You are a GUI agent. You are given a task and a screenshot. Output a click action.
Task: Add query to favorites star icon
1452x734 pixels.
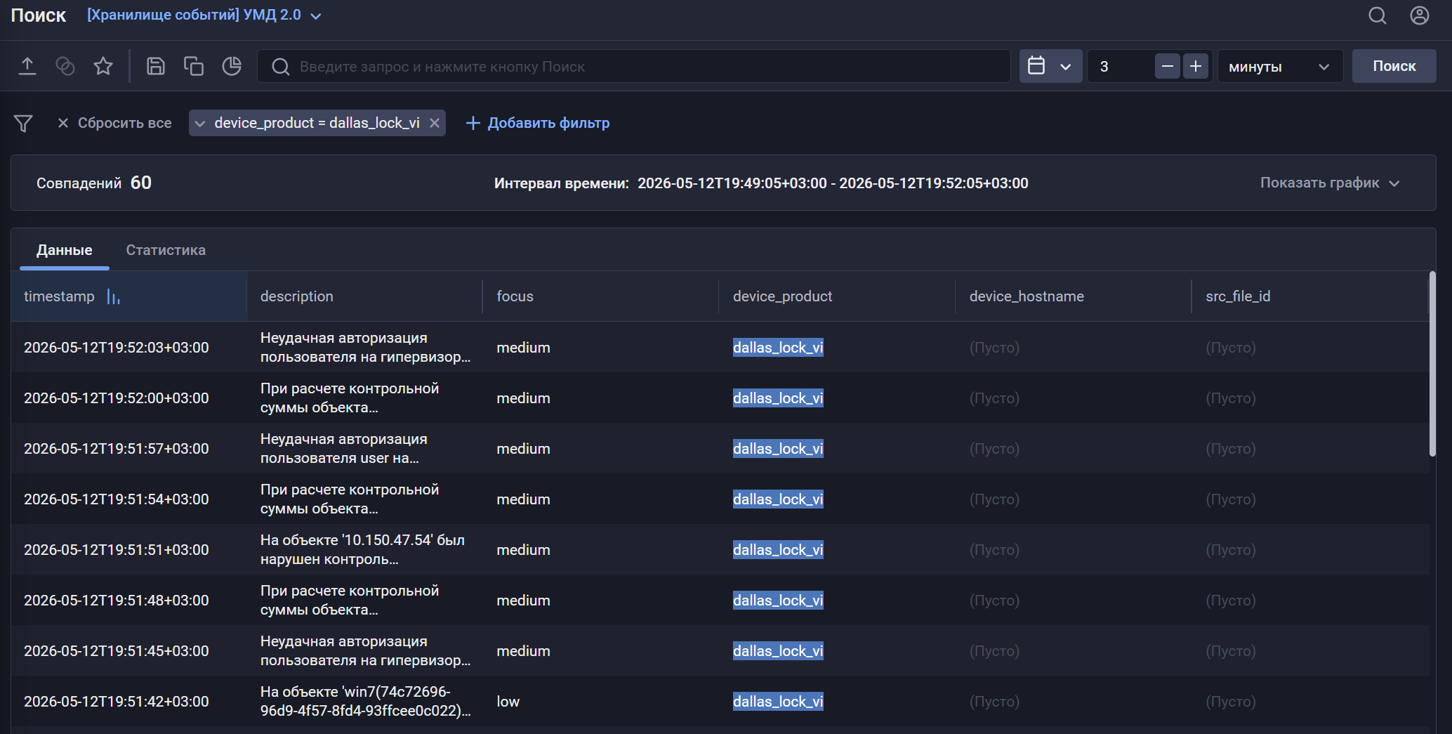point(103,66)
